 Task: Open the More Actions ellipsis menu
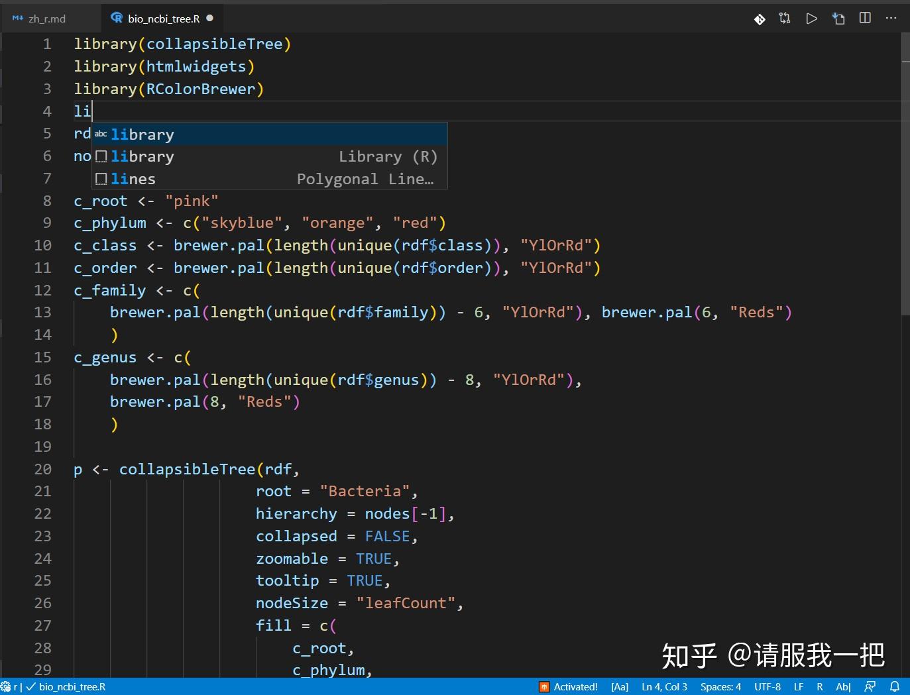click(891, 18)
